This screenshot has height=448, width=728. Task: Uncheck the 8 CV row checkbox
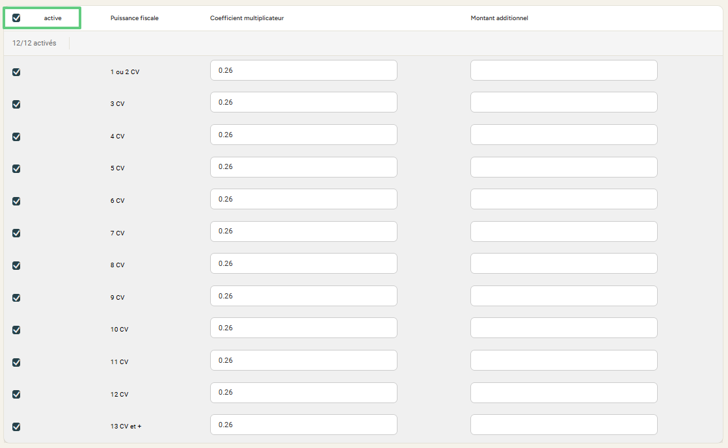(16, 265)
